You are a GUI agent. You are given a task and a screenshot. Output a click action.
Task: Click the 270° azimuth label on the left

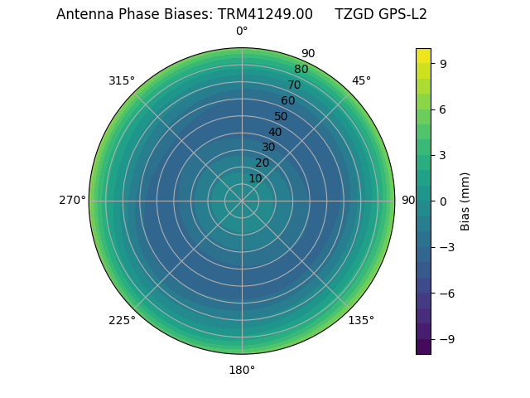(x=72, y=201)
